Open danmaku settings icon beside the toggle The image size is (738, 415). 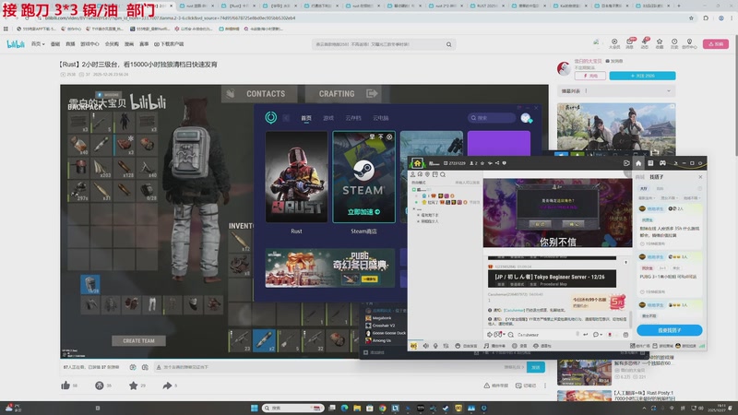[x=145, y=367]
